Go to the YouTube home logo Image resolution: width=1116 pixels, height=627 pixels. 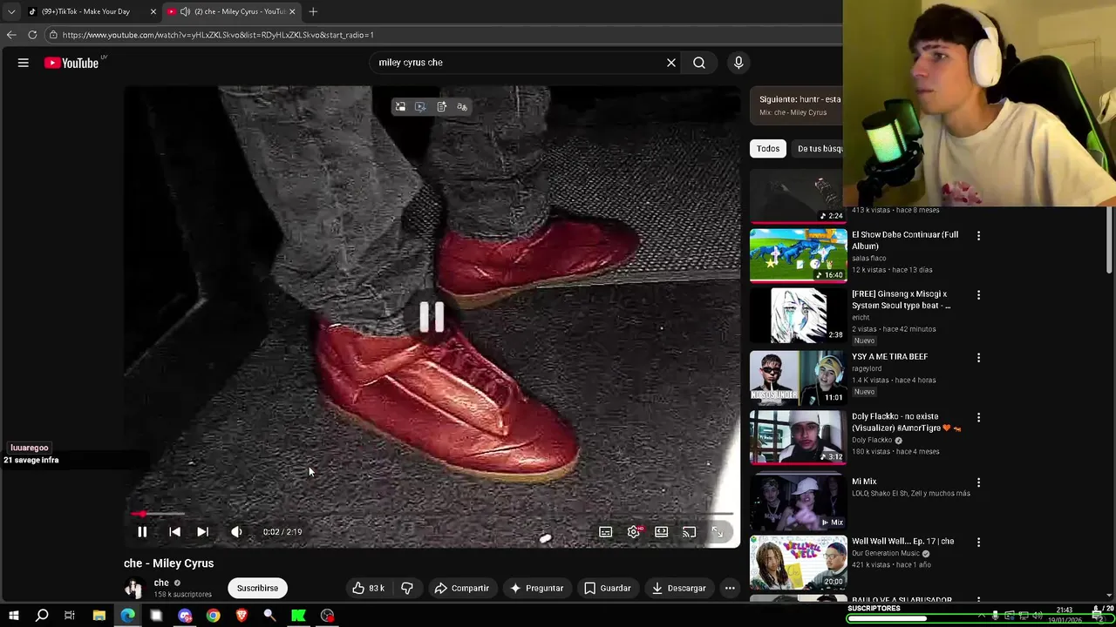click(x=71, y=63)
